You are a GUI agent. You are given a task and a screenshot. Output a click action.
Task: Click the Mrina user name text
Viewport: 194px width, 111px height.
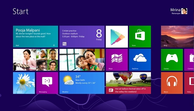(x=175, y=10)
